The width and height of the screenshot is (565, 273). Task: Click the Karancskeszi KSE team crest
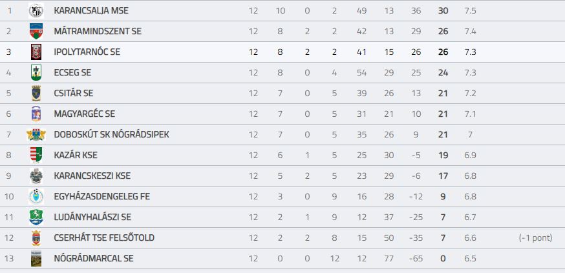point(36,176)
